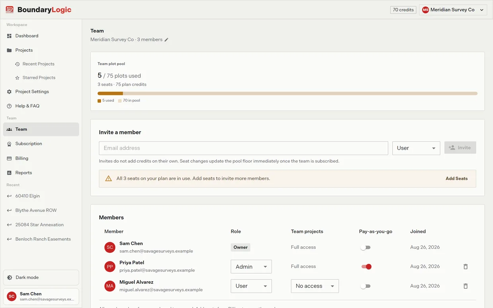Open Help & FAQ
The image size is (493, 308).
pos(41,106)
